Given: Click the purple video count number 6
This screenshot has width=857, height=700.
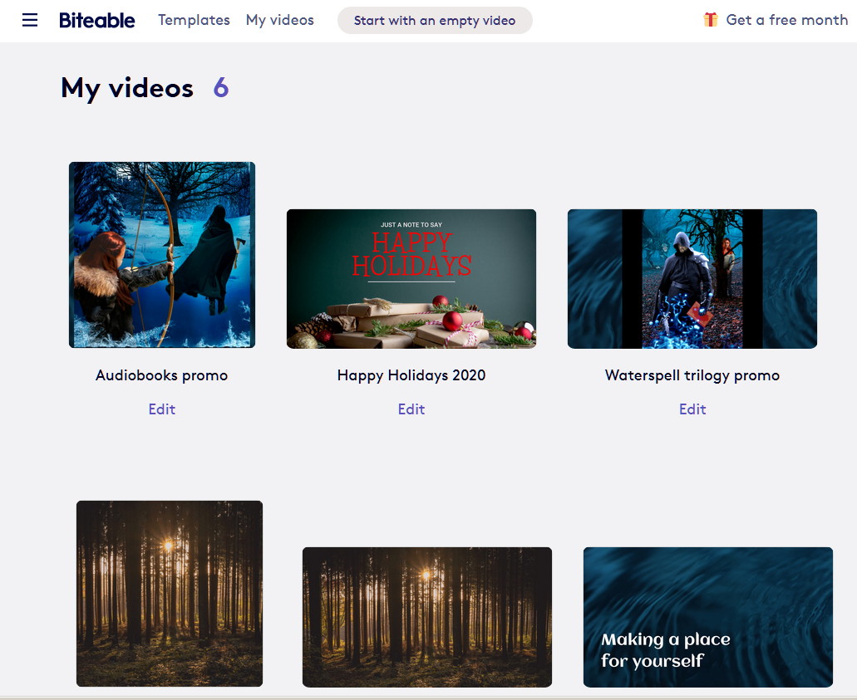Looking at the screenshot, I should (x=220, y=88).
